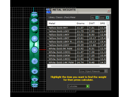Toggle the User library switch

(x=107, y=18)
